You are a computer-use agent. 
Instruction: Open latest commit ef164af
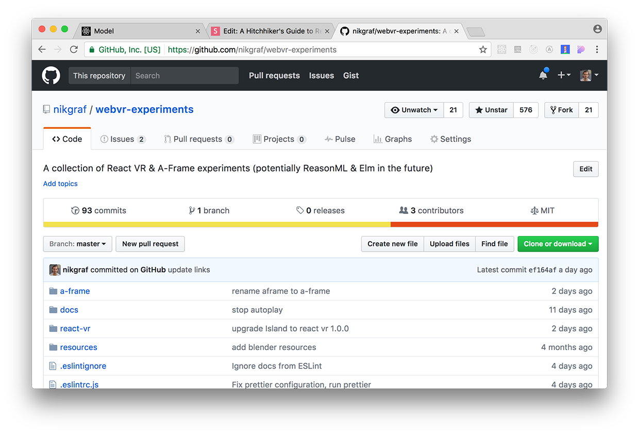coord(543,270)
